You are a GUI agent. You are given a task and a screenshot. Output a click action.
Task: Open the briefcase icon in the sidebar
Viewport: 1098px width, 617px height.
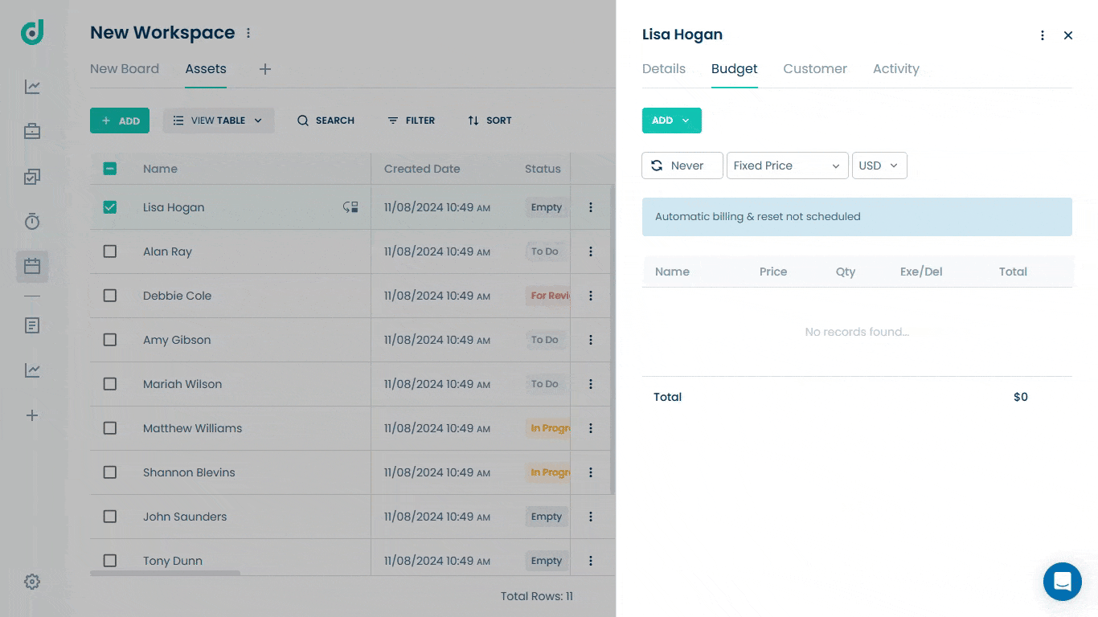(x=32, y=131)
